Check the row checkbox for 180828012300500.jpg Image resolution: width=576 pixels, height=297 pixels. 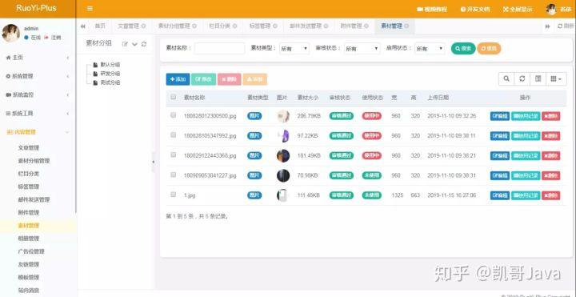pyautogui.click(x=174, y=115)
